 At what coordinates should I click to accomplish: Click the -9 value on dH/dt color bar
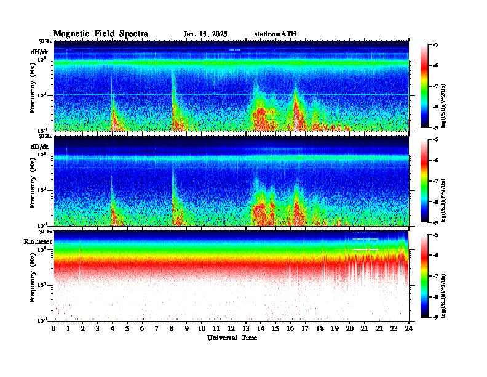(436, 128)
